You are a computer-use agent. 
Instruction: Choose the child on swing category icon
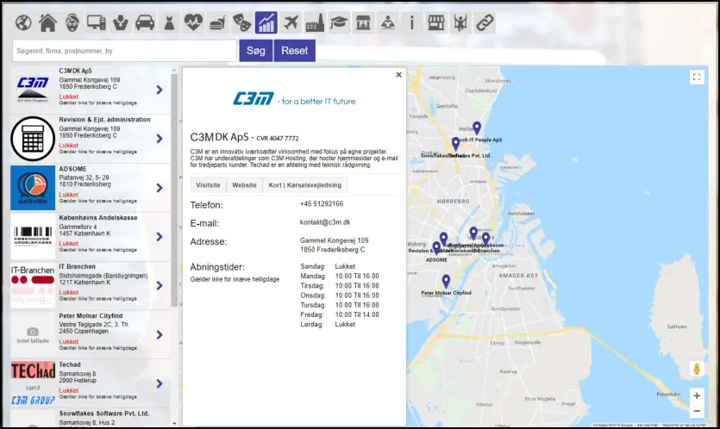[x=460, y=22]
